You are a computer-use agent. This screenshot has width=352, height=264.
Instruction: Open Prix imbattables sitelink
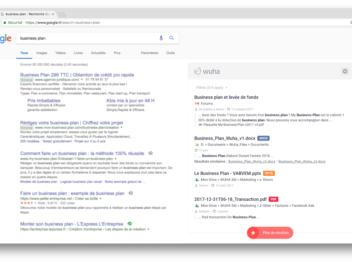click(x=44, y=101)
